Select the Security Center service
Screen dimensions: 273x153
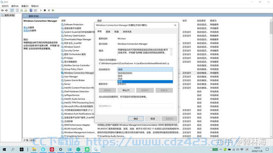point(72,51)
